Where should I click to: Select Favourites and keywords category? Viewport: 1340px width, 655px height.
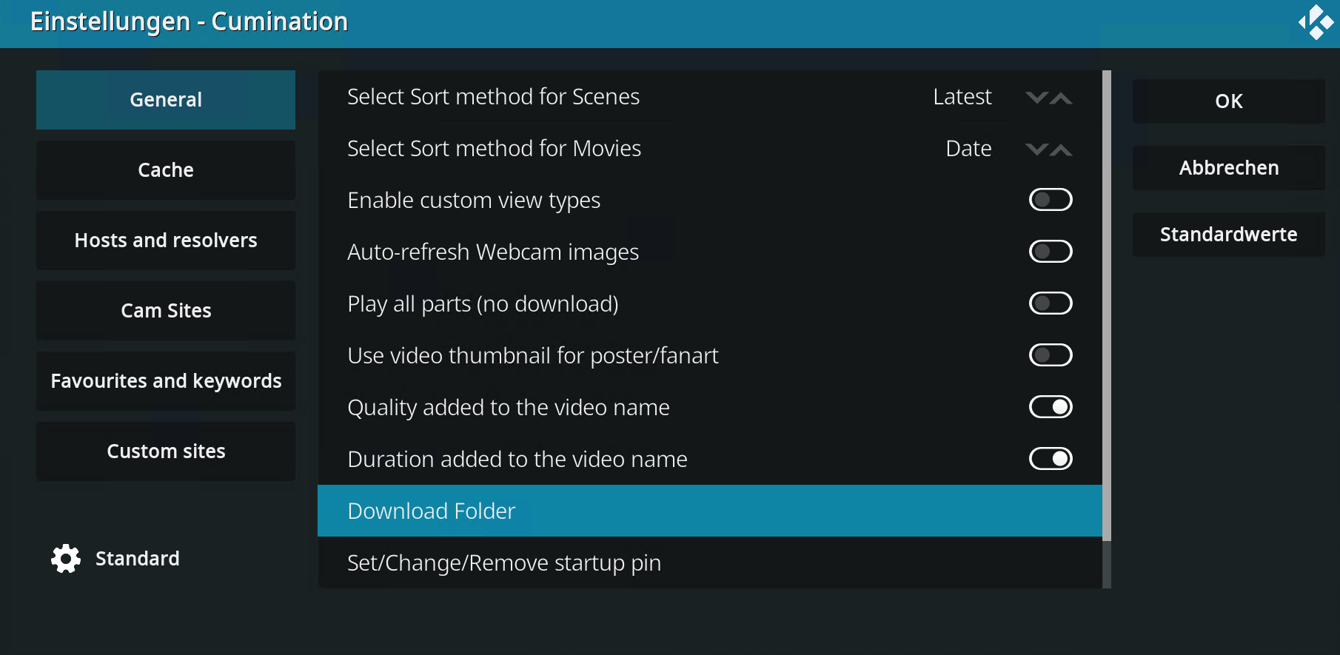point(166,381)
